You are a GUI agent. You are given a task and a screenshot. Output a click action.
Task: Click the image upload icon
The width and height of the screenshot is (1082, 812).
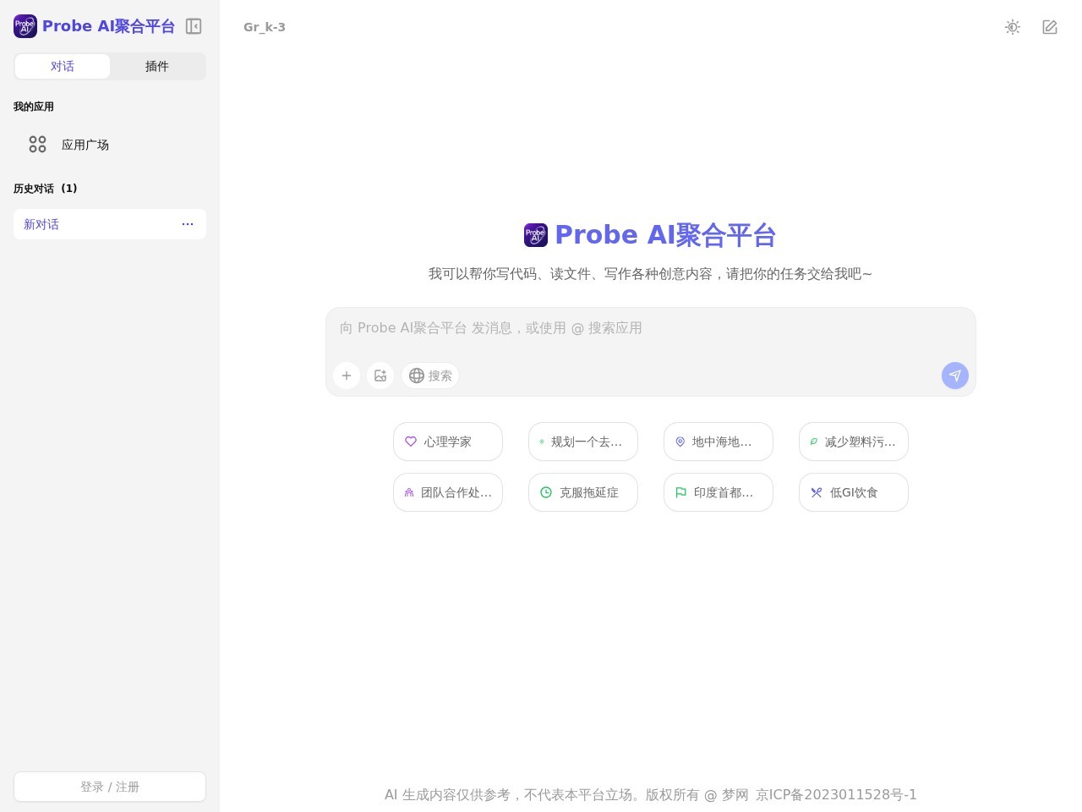[380, 376]
